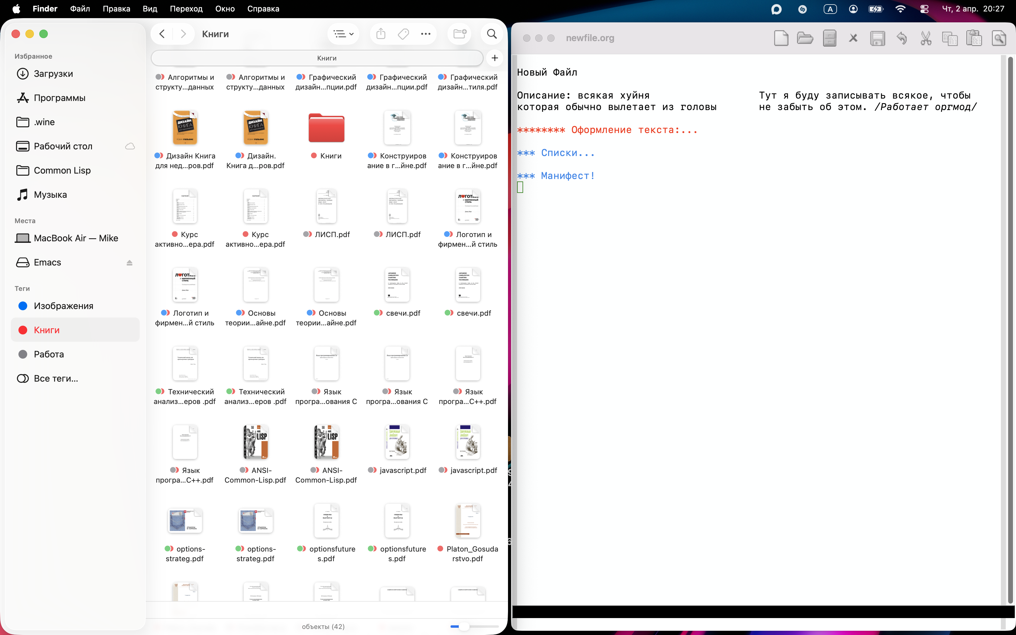Image resolution: width=1016 pixels, height=635 pixels.
Task: Open macOS Control Center toggles icon
Action: (924, 9)
